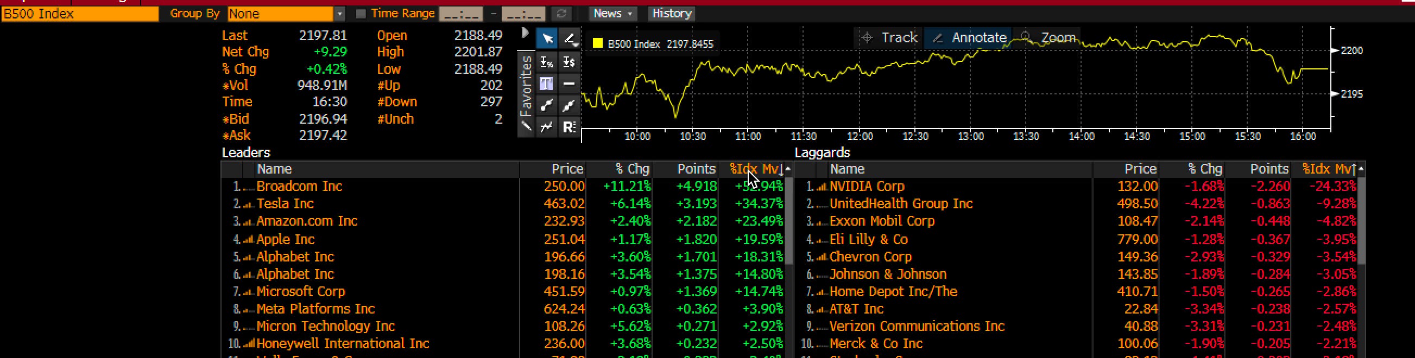1415x358 pixels.
Task: Click the bar icon beside AT&T Inc
Action: [822, 310]
